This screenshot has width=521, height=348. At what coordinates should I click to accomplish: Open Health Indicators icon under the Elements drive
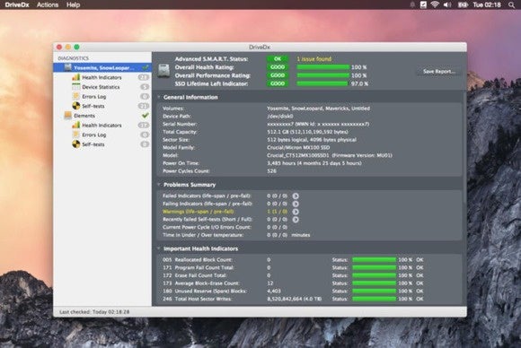point(76,125)
